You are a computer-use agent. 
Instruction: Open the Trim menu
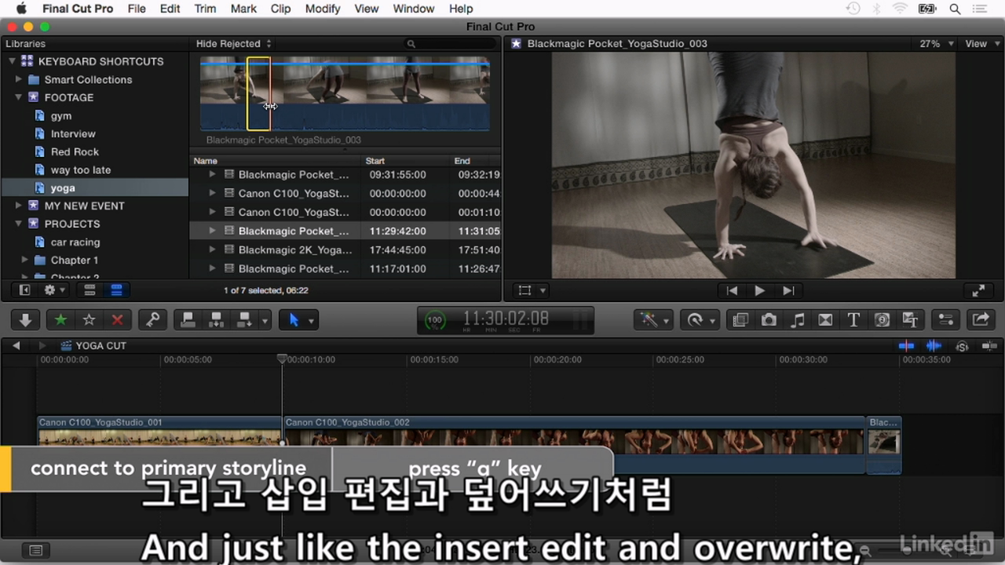(205, 9)
